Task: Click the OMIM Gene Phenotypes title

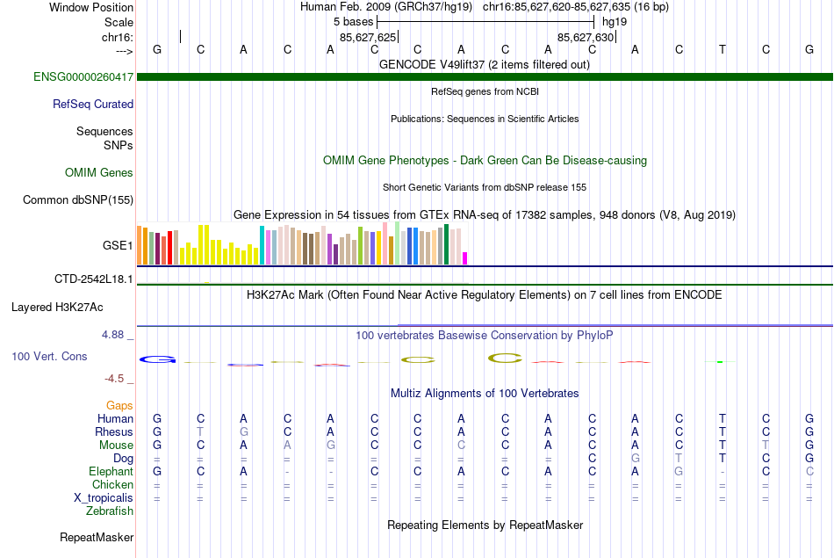Action: tap(485, 160)
